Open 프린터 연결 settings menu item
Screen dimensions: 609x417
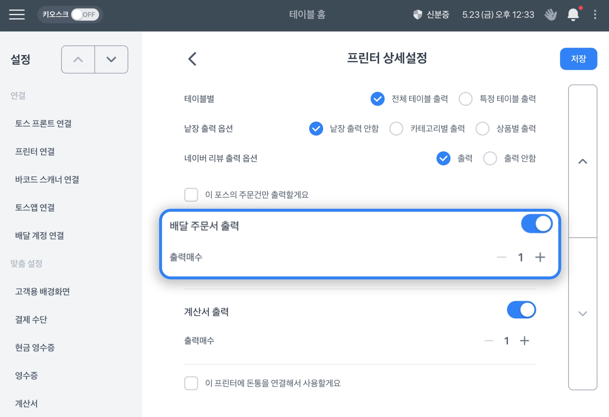[35, 152]
